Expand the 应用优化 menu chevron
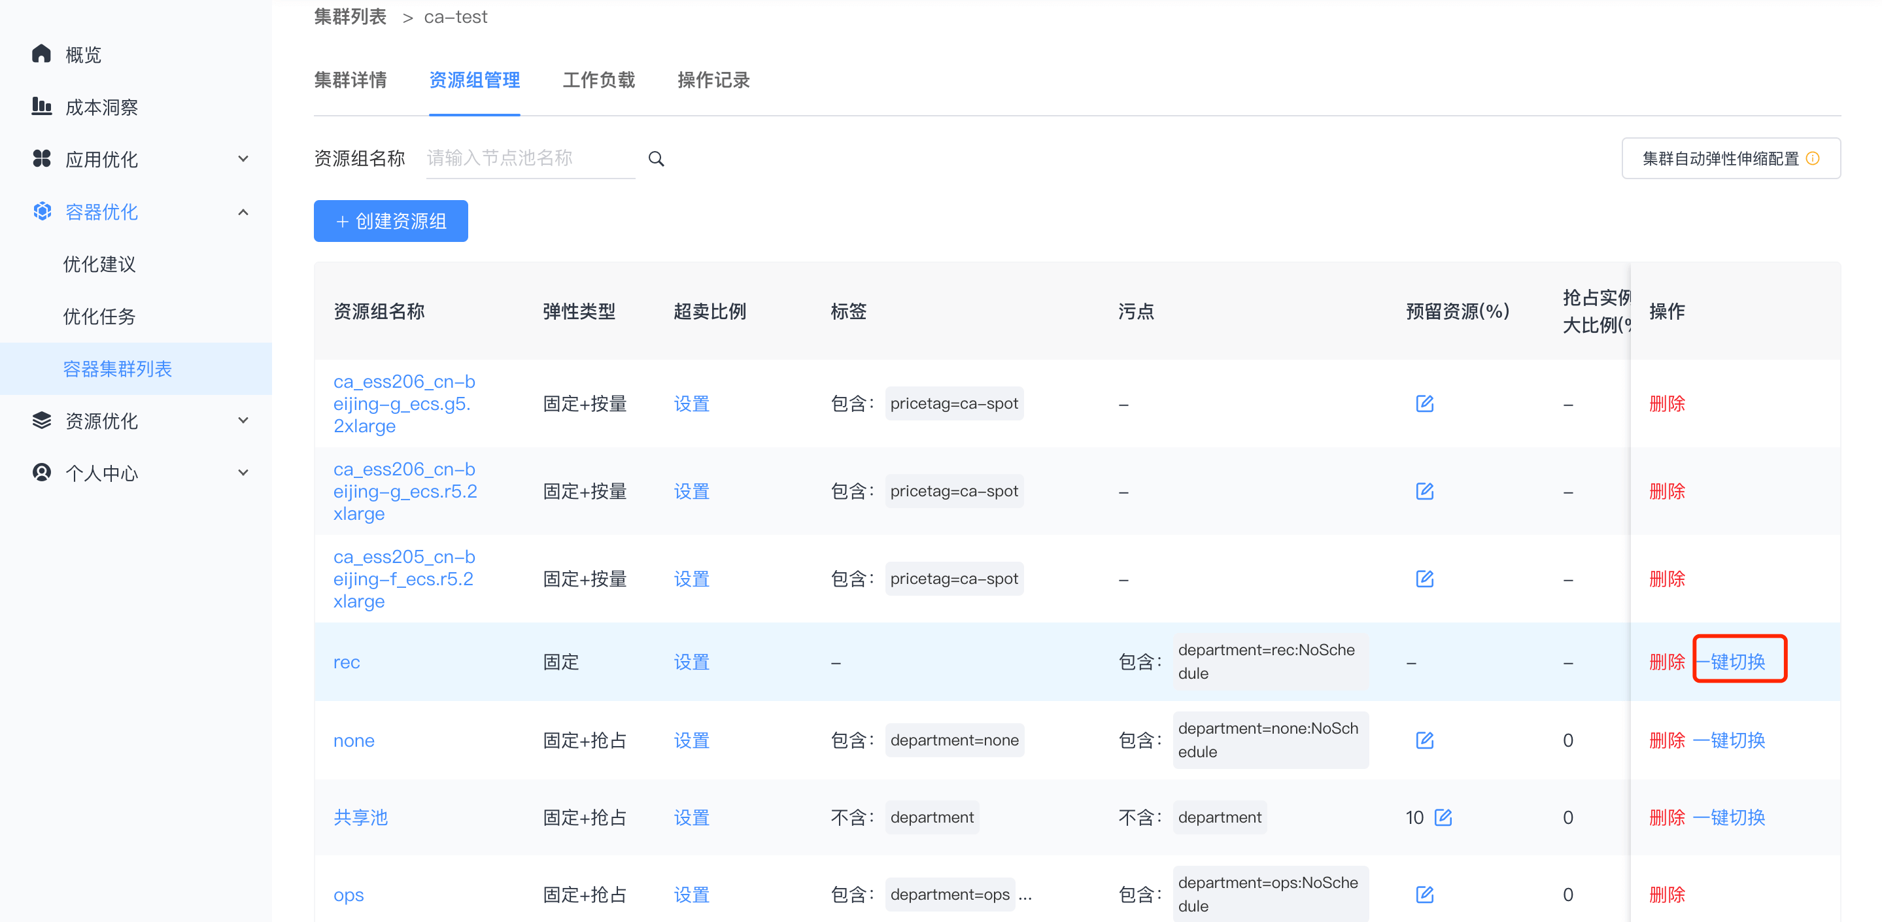 (x=243, y=158)
